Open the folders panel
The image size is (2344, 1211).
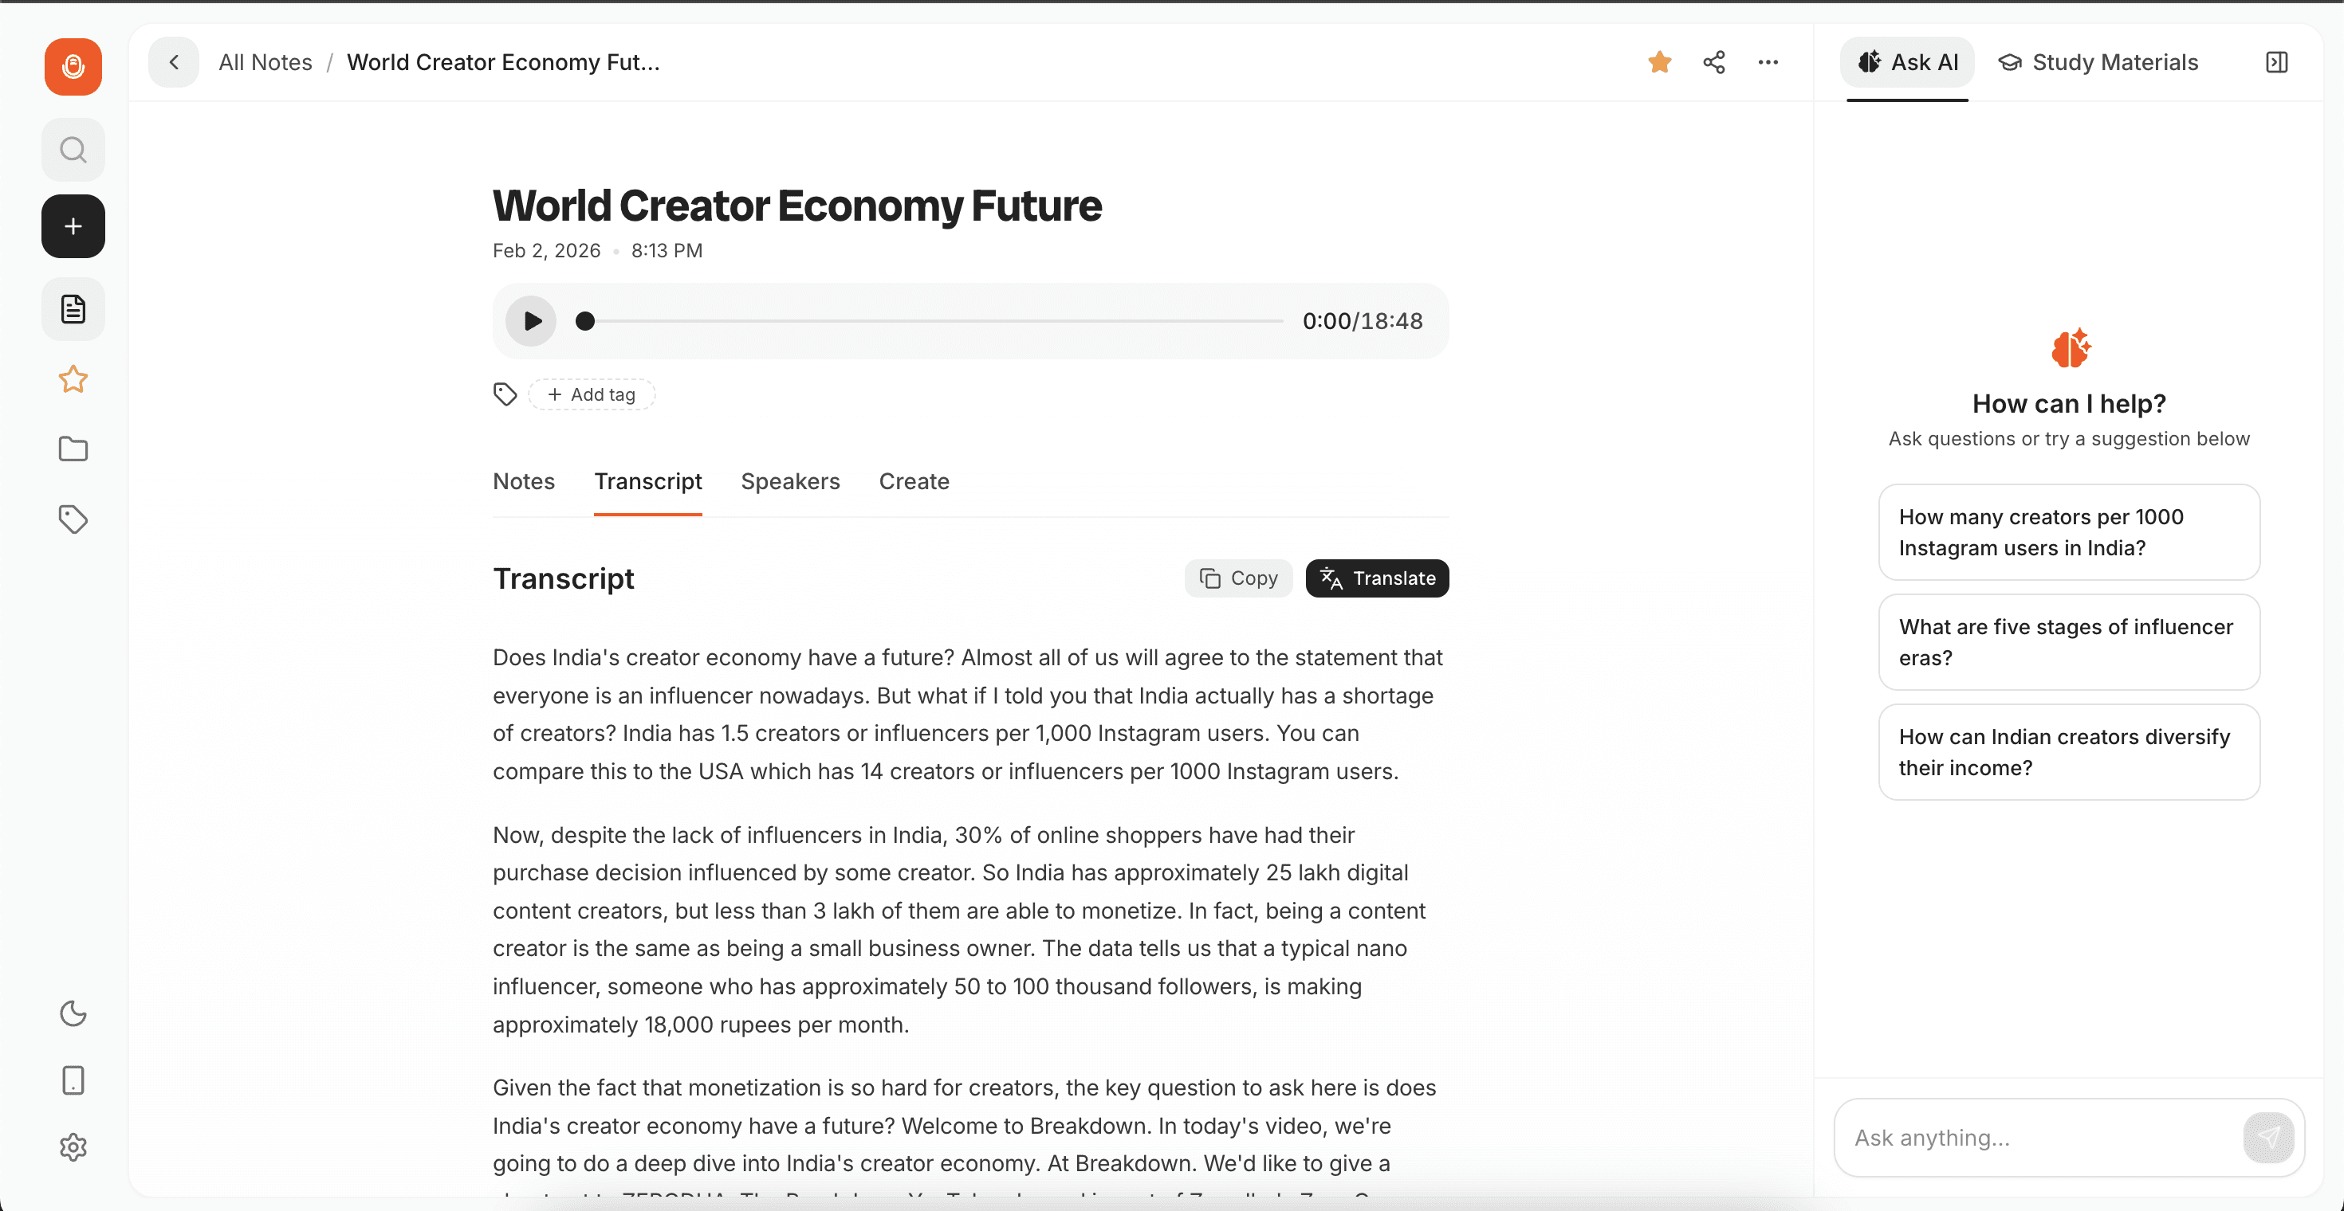point(73,449)
